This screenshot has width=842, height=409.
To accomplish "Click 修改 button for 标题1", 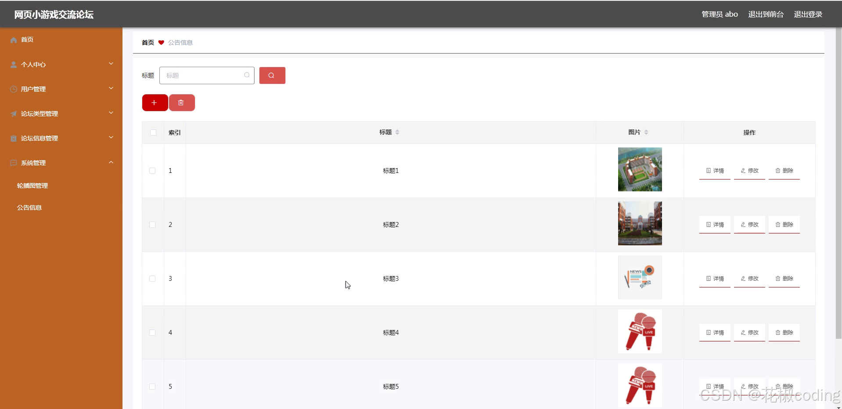I will (x=749, y=171).
